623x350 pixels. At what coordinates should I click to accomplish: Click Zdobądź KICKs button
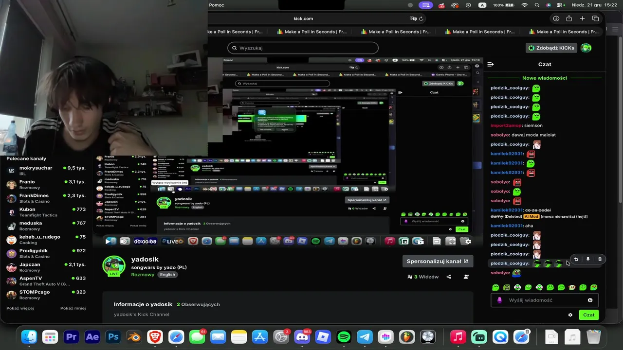tap(552, 48)
